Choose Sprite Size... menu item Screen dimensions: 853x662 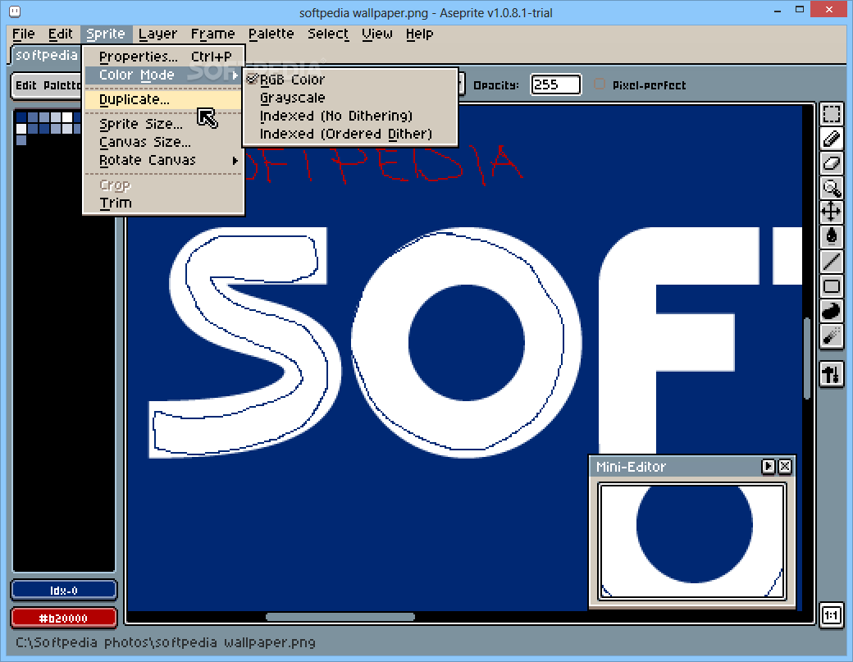162,124
